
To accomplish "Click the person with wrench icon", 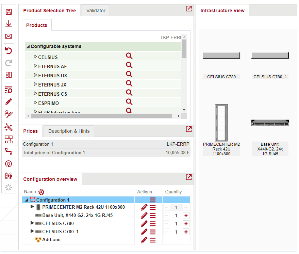I will [x=9, y=114].
